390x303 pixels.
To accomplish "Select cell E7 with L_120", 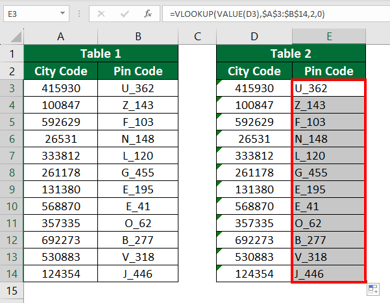I will [329, 156].
